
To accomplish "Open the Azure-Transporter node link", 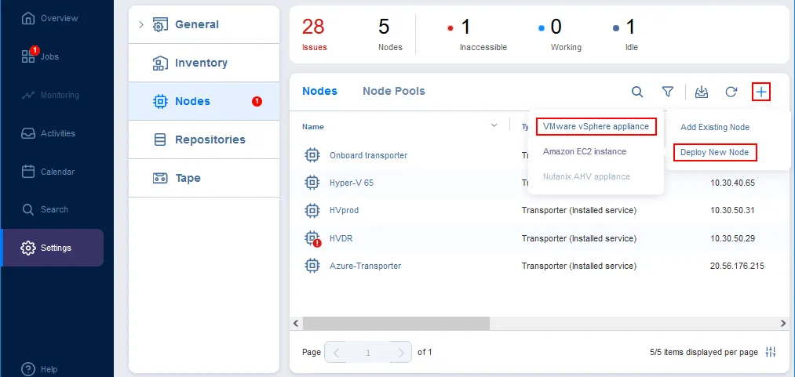I will 365,266.
